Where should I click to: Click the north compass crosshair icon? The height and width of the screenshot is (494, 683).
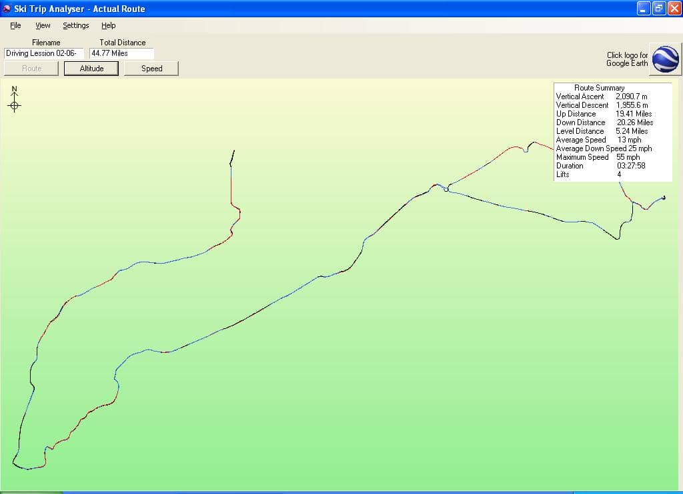(x=15, y=105)
